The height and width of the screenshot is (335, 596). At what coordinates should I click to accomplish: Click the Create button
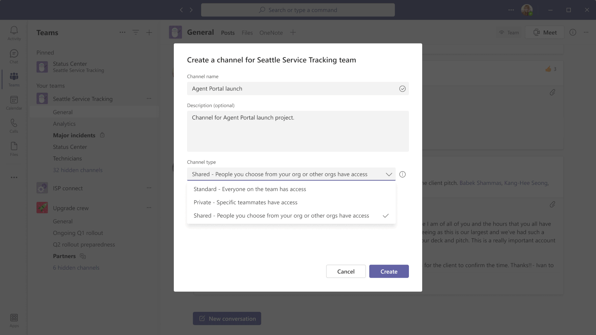point(389,271)
